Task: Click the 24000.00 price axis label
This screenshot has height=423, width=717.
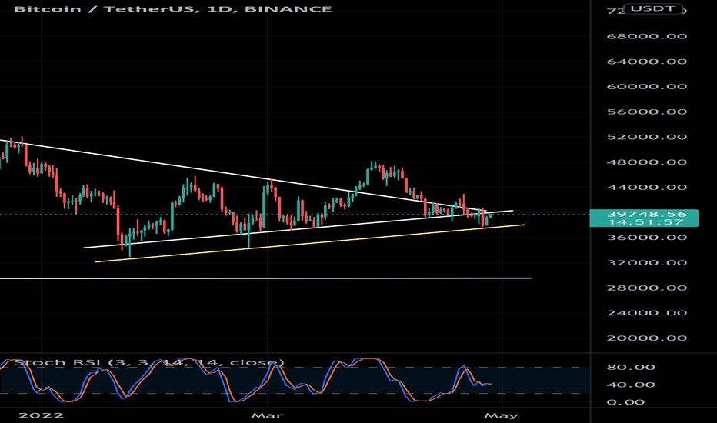Action: [x=646, y=313]
